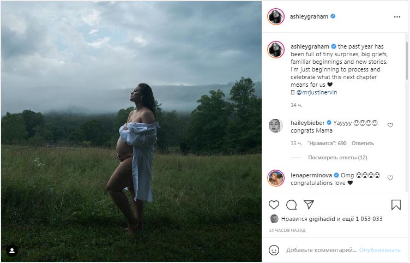Open comment bubble icon below post
Screen dimensions: 410x263
coord(292,205)
